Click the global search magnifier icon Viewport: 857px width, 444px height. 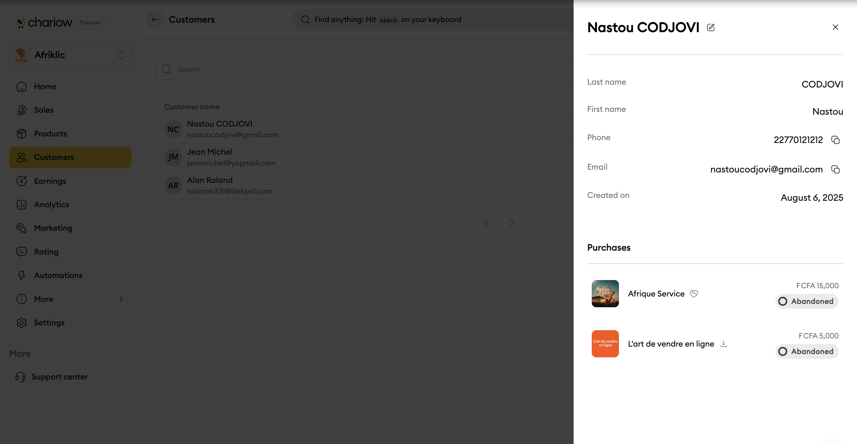tap(306, 20)
